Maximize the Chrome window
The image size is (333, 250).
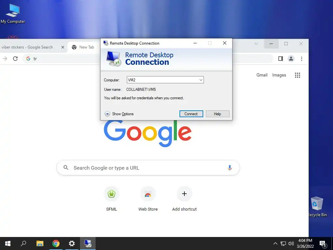[x=286, y=44]
